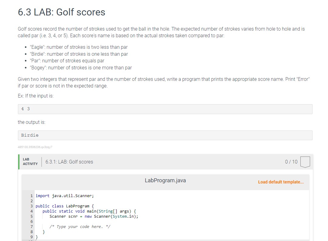The height and width of the screenshot is (241, 328).
Task: Click line number 9 in the editor gutter
Action: 32,237
